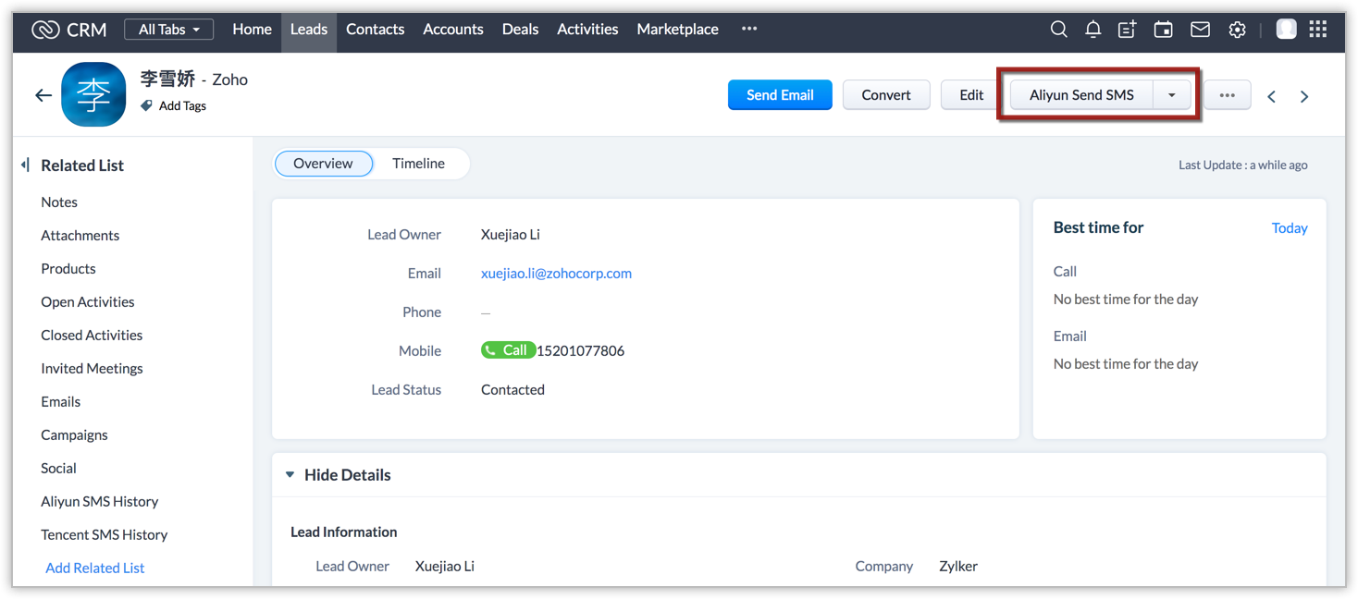Go back using the left arrow icon
The width and height of the screenshot is (1358, 599).
coord(43,95)
